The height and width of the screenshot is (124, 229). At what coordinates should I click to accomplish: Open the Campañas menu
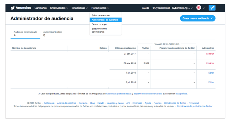click(41, 8)
